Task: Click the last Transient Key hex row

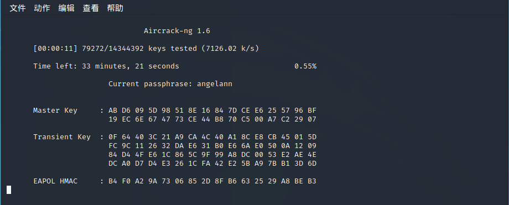Action: pyautogui.click(x=212, y=164)
